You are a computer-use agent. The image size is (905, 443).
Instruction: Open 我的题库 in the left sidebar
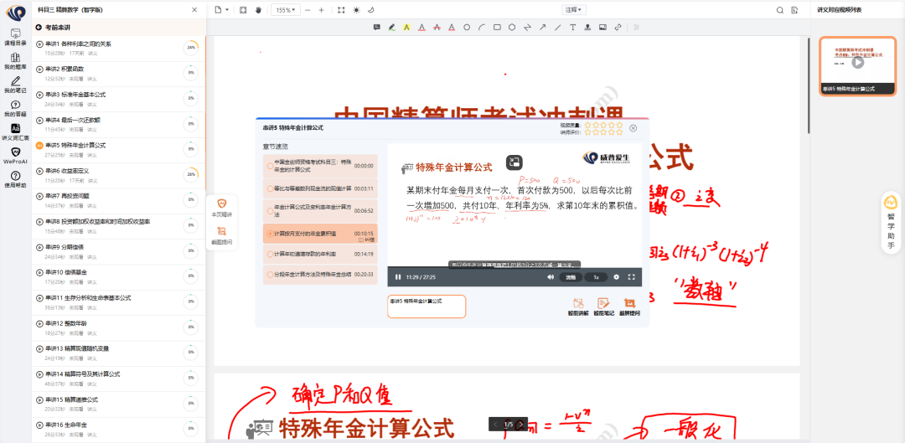pos(15,61)
